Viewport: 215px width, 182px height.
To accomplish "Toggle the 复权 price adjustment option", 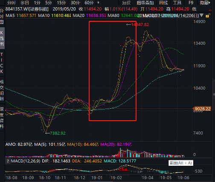I will tap(126, 3).
